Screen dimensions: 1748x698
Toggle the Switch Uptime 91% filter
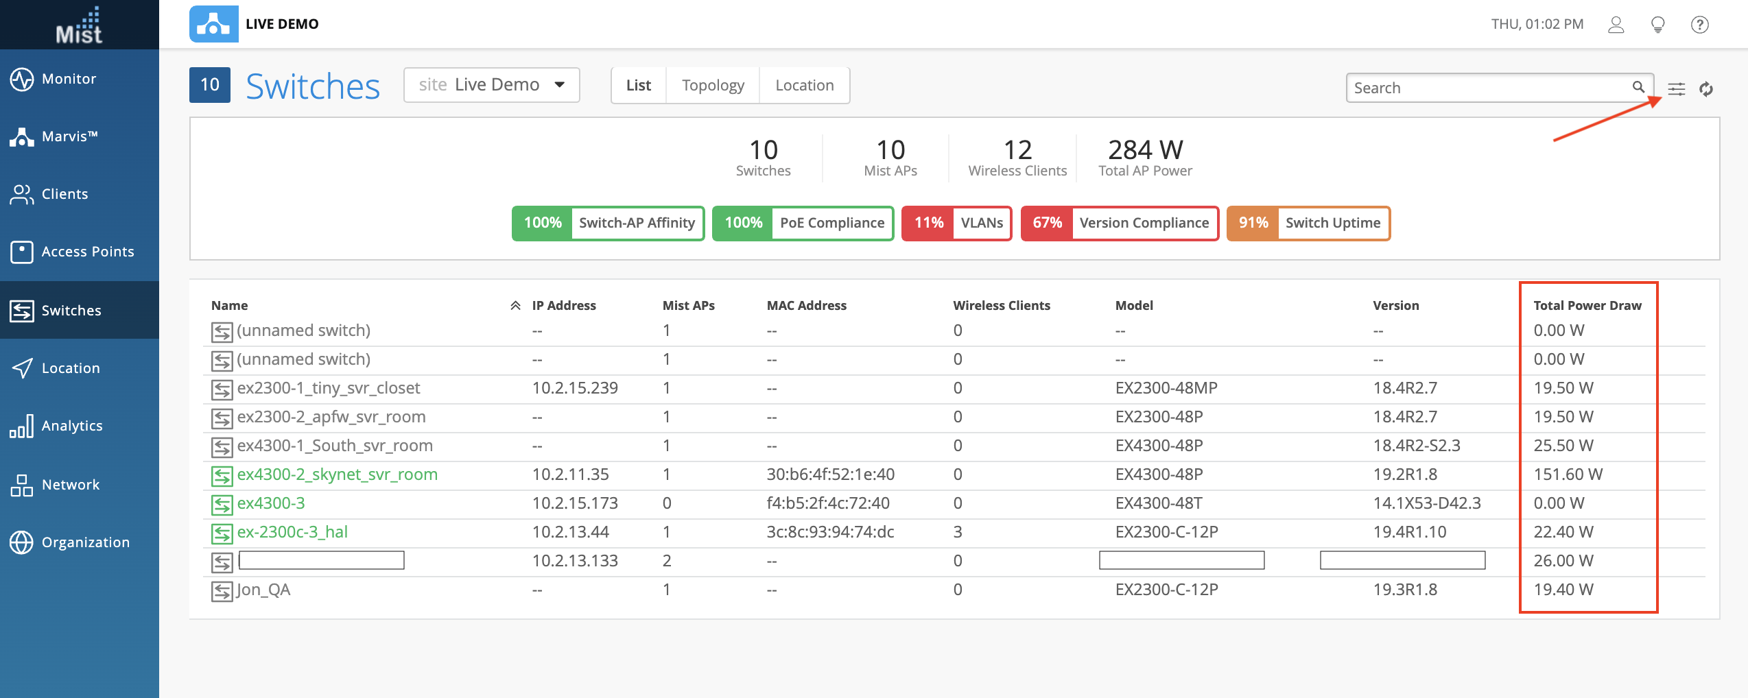[x=1308, y=223]
